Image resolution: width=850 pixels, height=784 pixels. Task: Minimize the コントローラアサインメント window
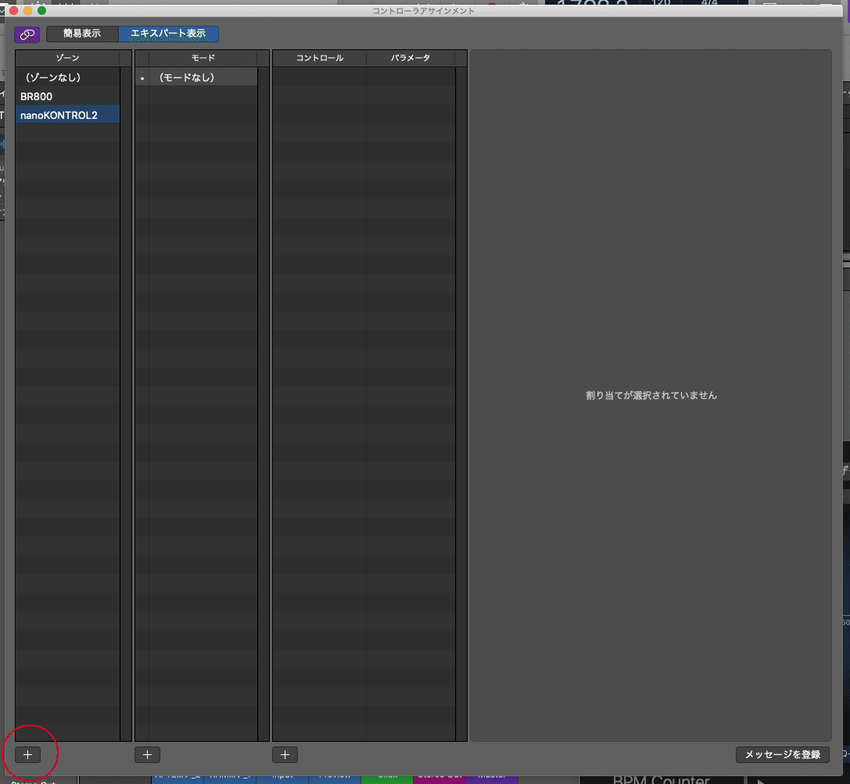tap(27, 10)
